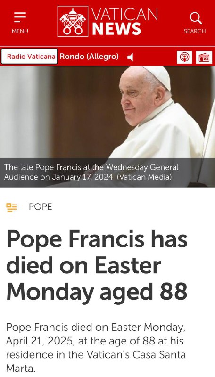
Task: Open the radio receiver icon
Action: coord(204,57)
